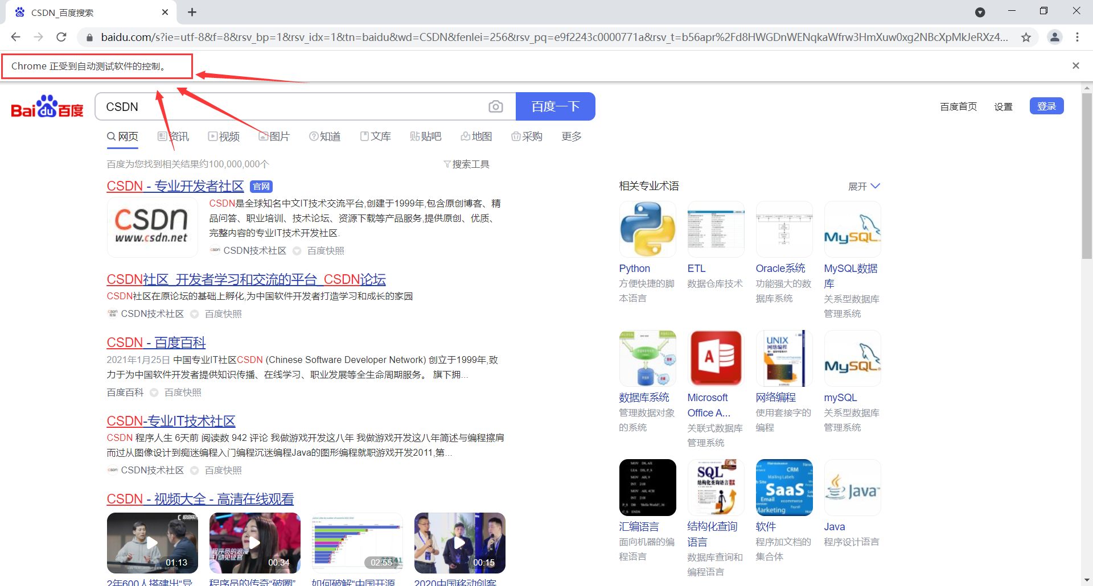Open the Python term link
1093x586 pixels.
(x=634, y=269)
